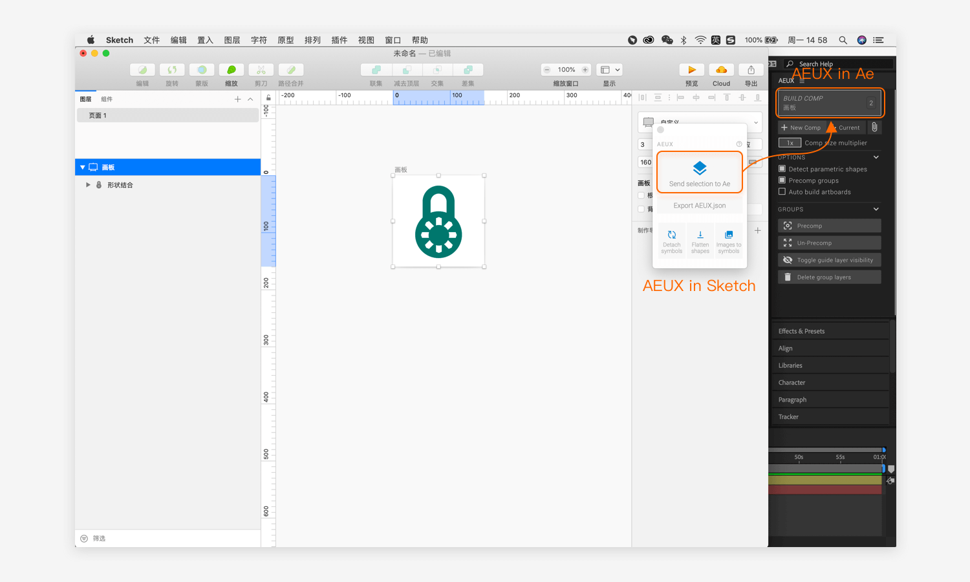Screen dimensions: 970x582
Task: Open the Align panel
Action: click(x=830, y=349)
